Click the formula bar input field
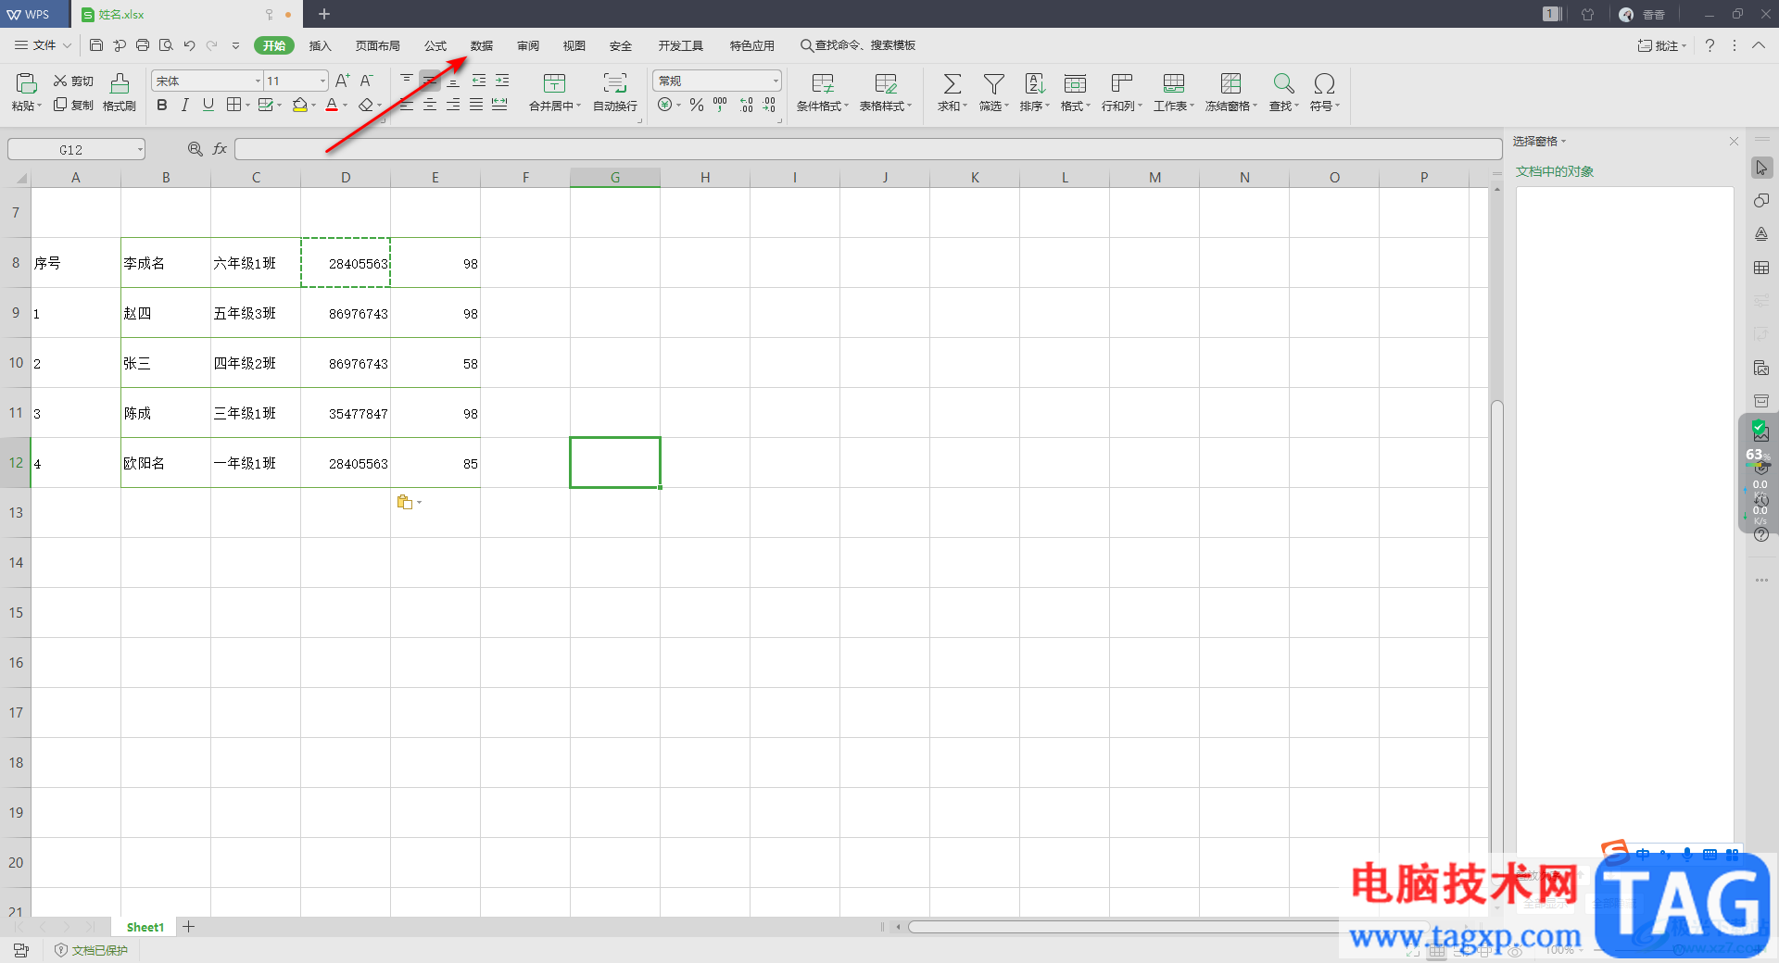 [x=868, y=149]
